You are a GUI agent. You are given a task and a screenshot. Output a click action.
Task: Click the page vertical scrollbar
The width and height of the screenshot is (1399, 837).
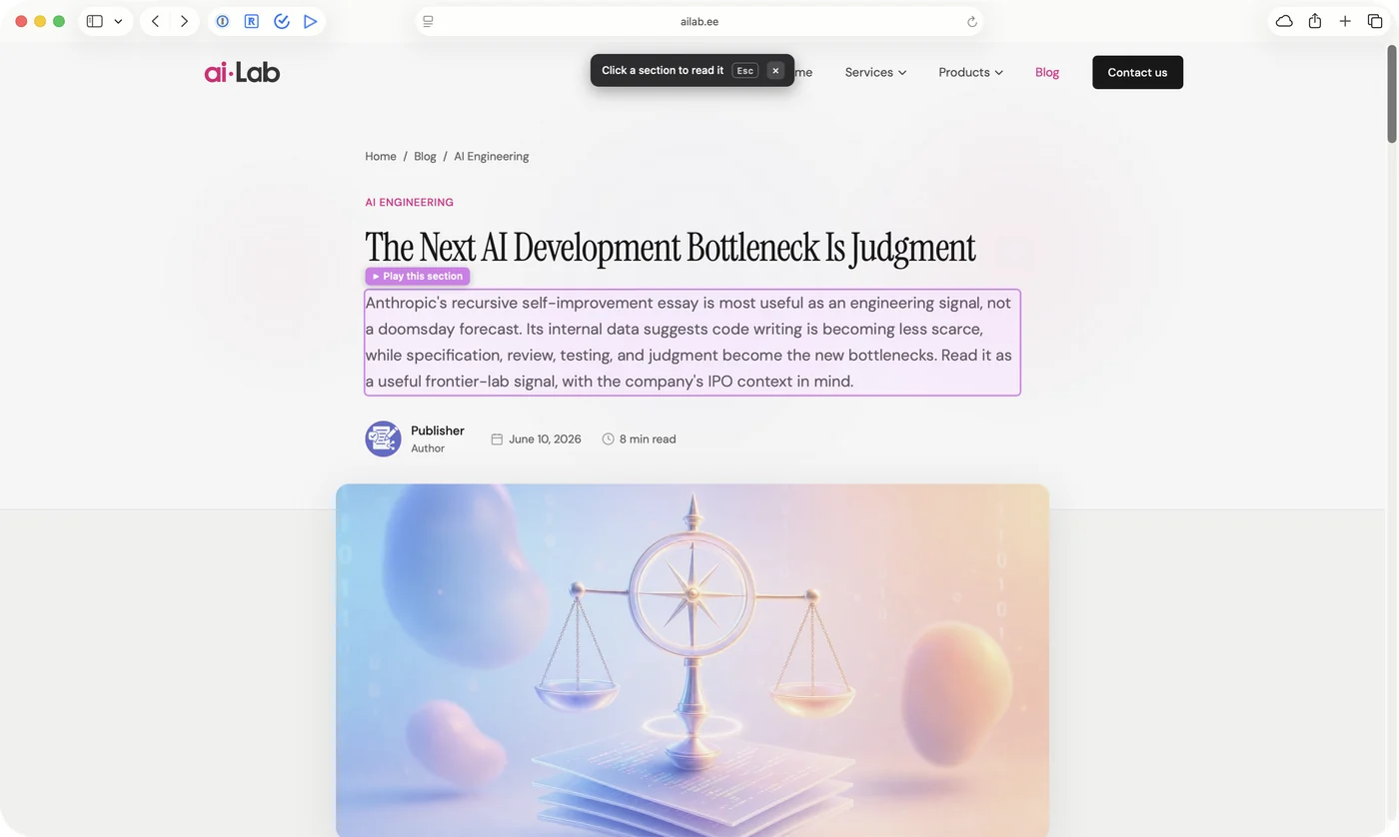click(x=1391, y=95)
